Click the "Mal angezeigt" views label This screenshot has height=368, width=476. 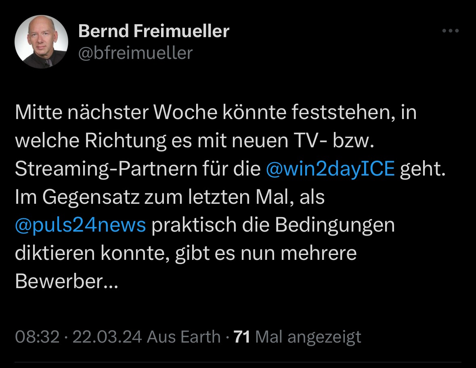coord(308,337)
